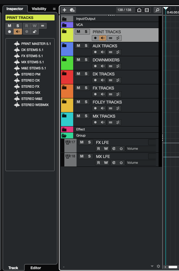179x271 pixels.
Task: Switch to the Editor tab
Action: [x=36, y=268]
